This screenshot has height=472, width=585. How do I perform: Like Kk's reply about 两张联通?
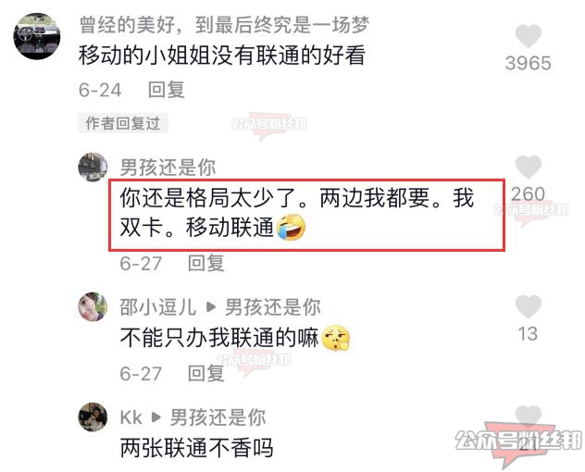click(528, 416)
